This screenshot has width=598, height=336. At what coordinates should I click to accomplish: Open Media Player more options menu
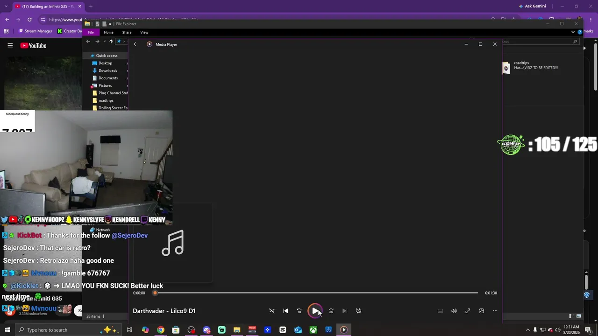[495, 311]
